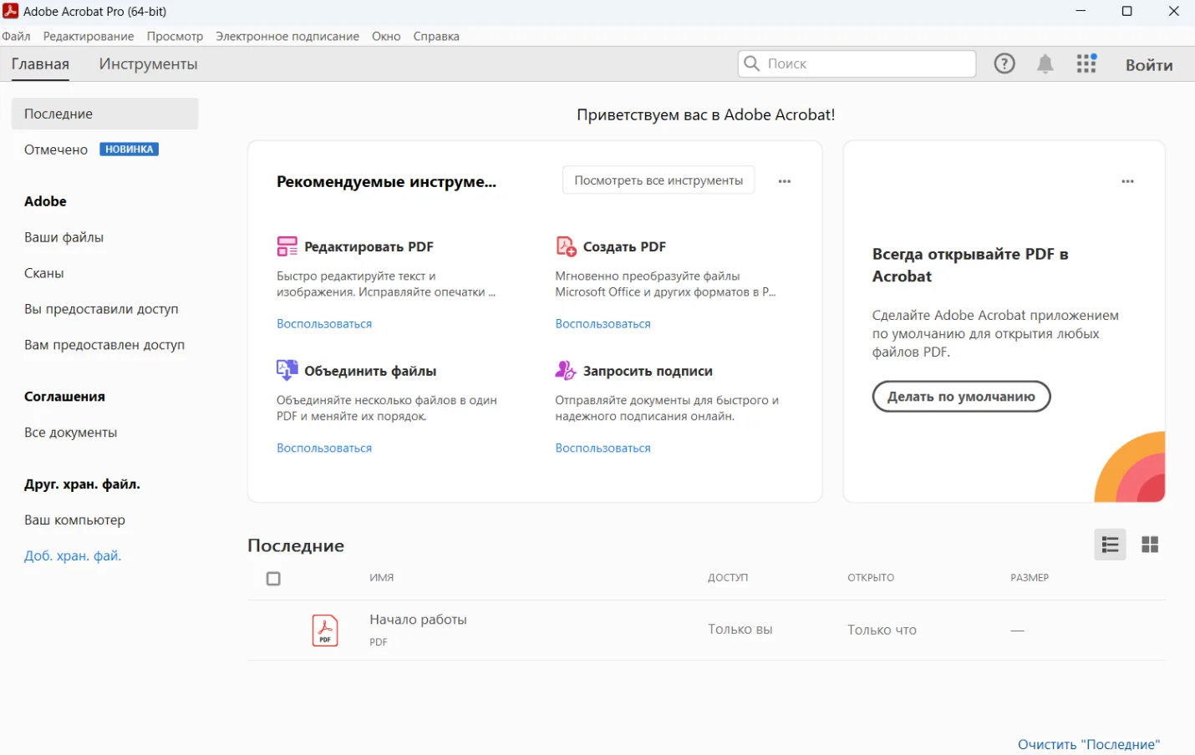Open the Справка menu
The image size is (1195, 755).
(x=436, y=36)
